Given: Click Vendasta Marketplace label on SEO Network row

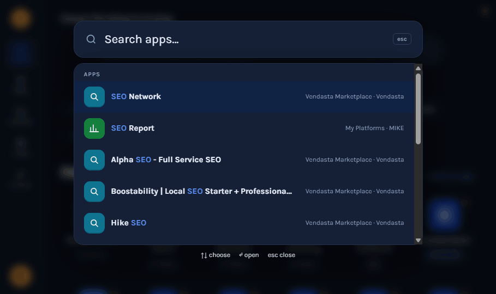Looking at the screenshot, I should click(x=354, y=96).
